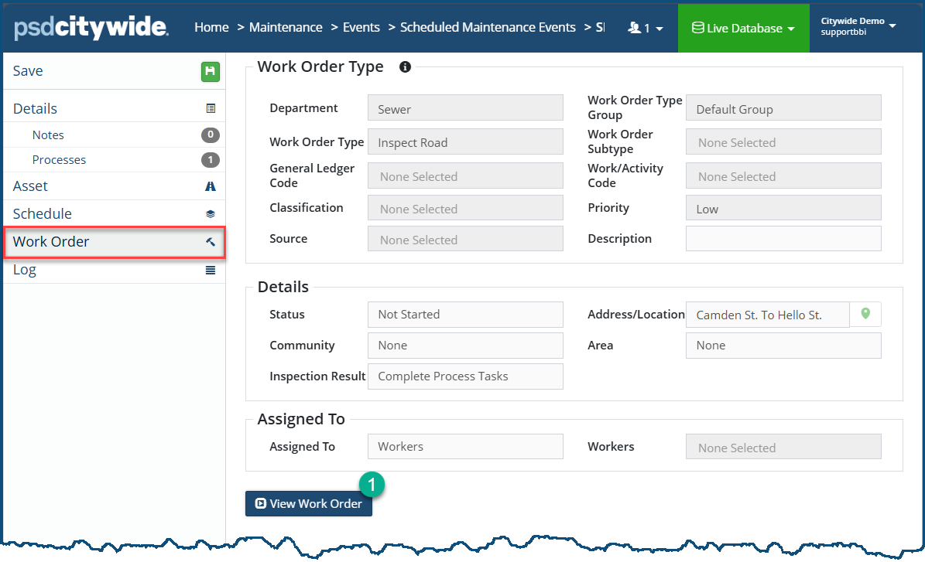The height and width of the screenshot is (562, 925).
Task: Open the users menu showing 1
Action: click(x=646, y=28)
